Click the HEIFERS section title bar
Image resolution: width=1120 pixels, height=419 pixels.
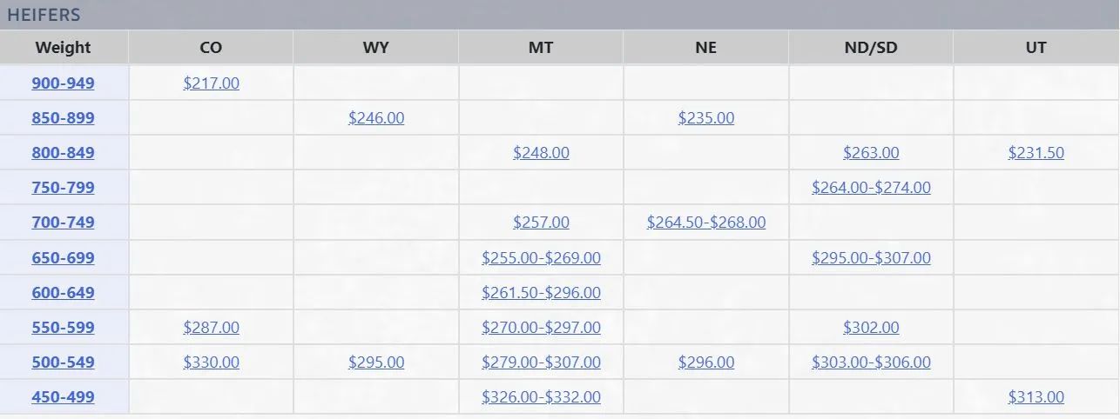[44, 15]
